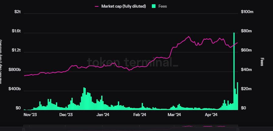The width and height of the screenshot is (273, 131).
Task: Click the market cap line peak in mid-March
Action: click(x=189, y=37)
